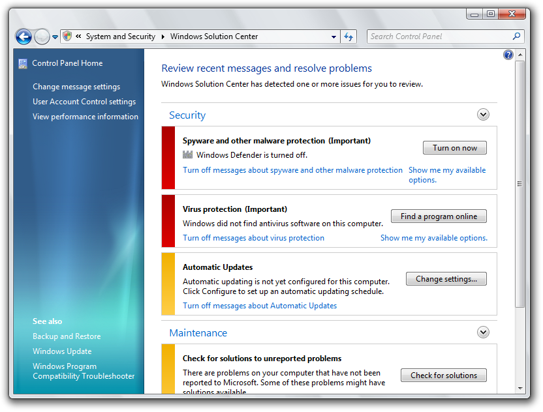Open User Account Control settings

point(84,101)
